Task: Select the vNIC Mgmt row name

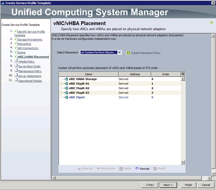Action: (x=77, y=97)
